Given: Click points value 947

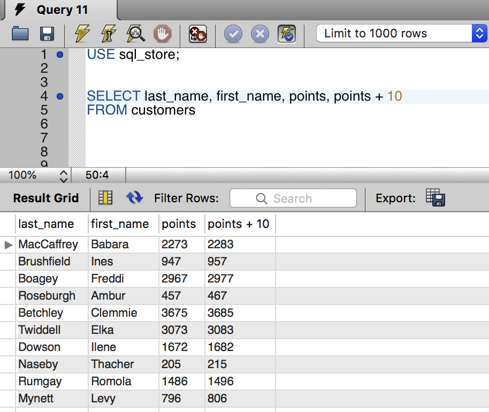Looking at the screenshot, I should 182,261.
